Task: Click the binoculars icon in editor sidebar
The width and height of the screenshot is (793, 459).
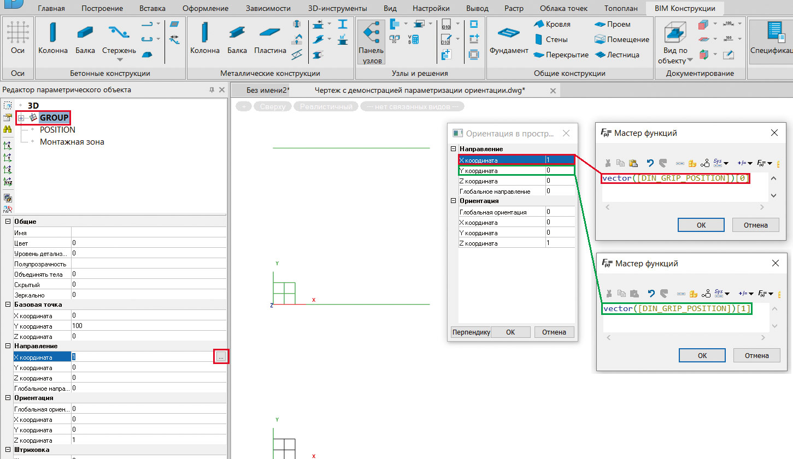Action: click(8, 129)
